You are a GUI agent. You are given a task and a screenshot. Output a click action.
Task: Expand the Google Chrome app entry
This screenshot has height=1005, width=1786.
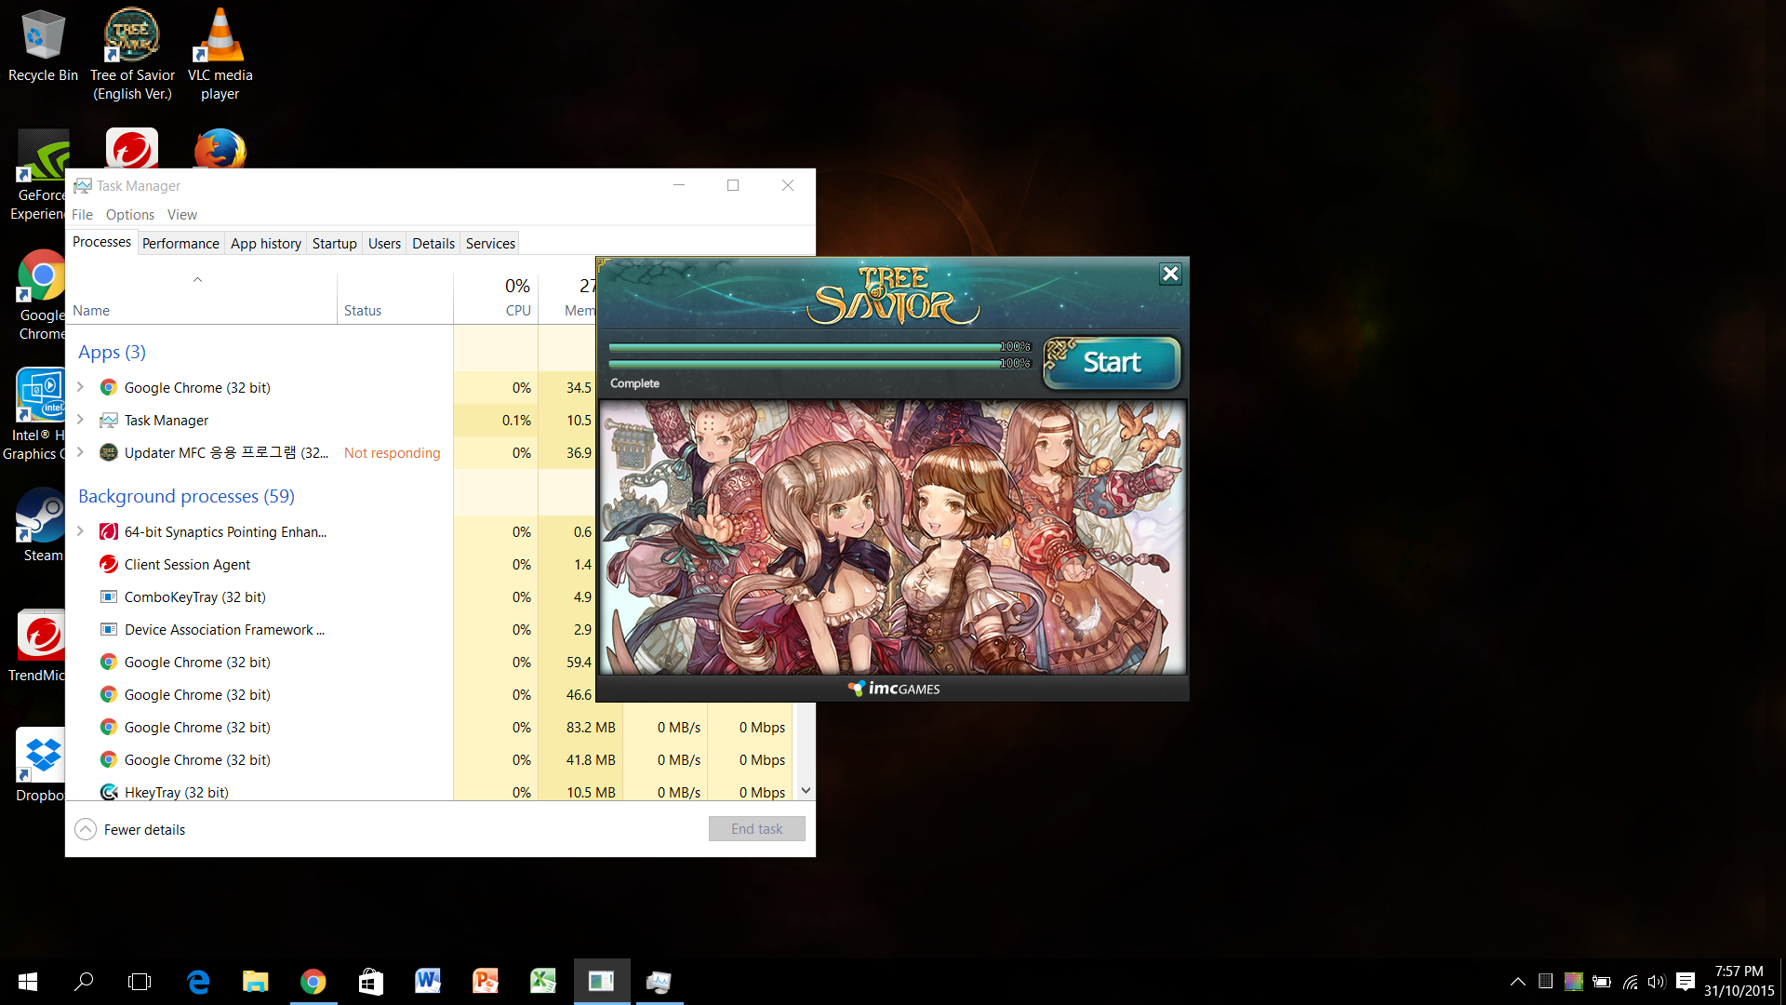[x=81, y=387]
